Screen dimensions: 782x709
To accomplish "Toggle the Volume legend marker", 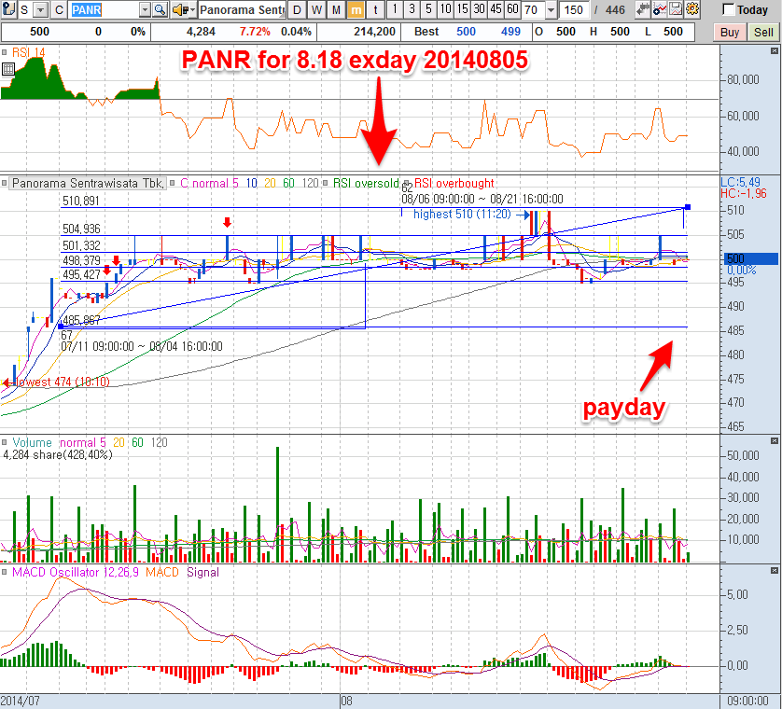I will coord(4,442).
